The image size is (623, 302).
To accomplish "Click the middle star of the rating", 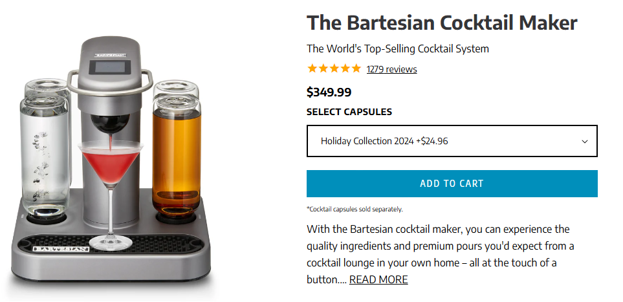I will pyautogui.click(x=334, y=69).
